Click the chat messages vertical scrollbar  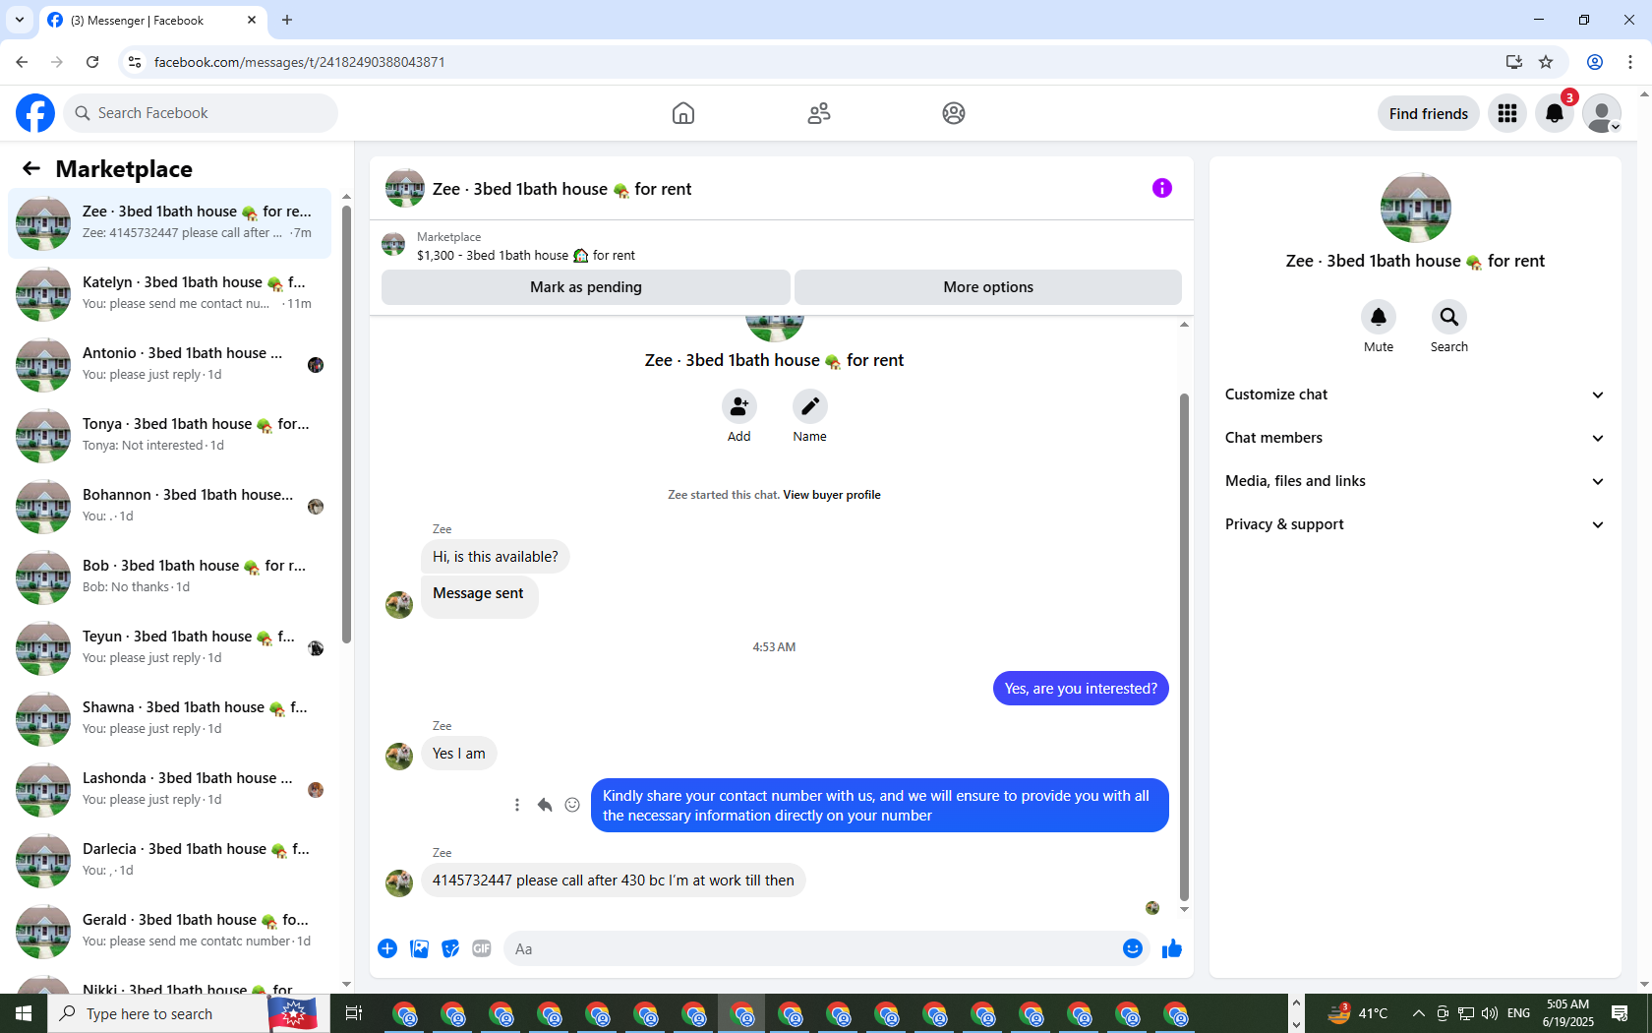pyautogui.click(x=1184, y=646)
